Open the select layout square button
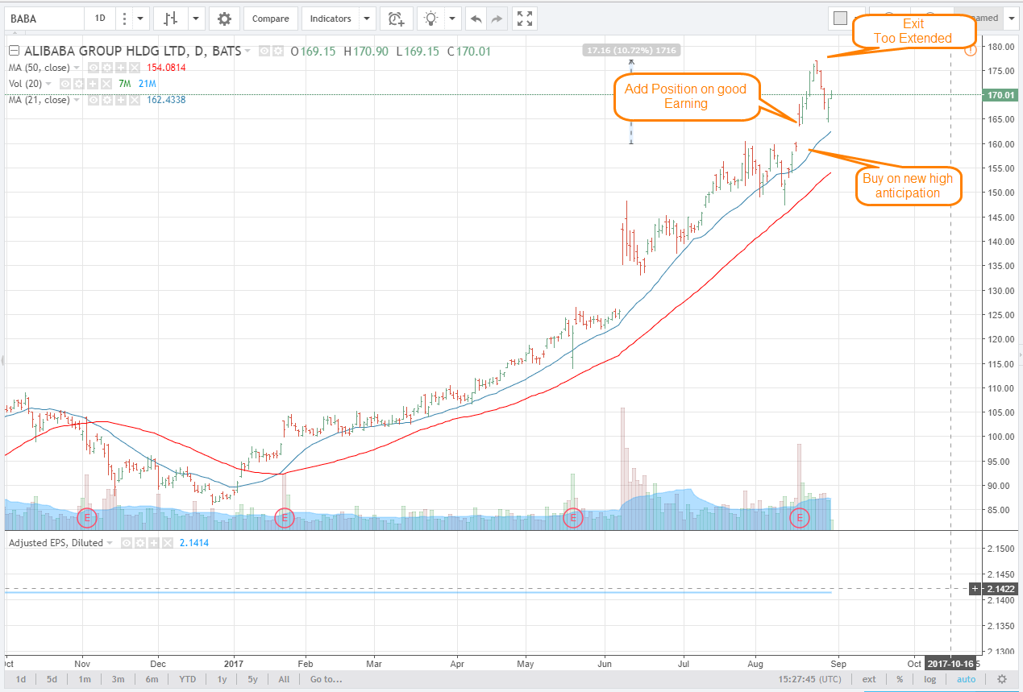This screenshot has width=1023, height=692. tap(841, 19)
